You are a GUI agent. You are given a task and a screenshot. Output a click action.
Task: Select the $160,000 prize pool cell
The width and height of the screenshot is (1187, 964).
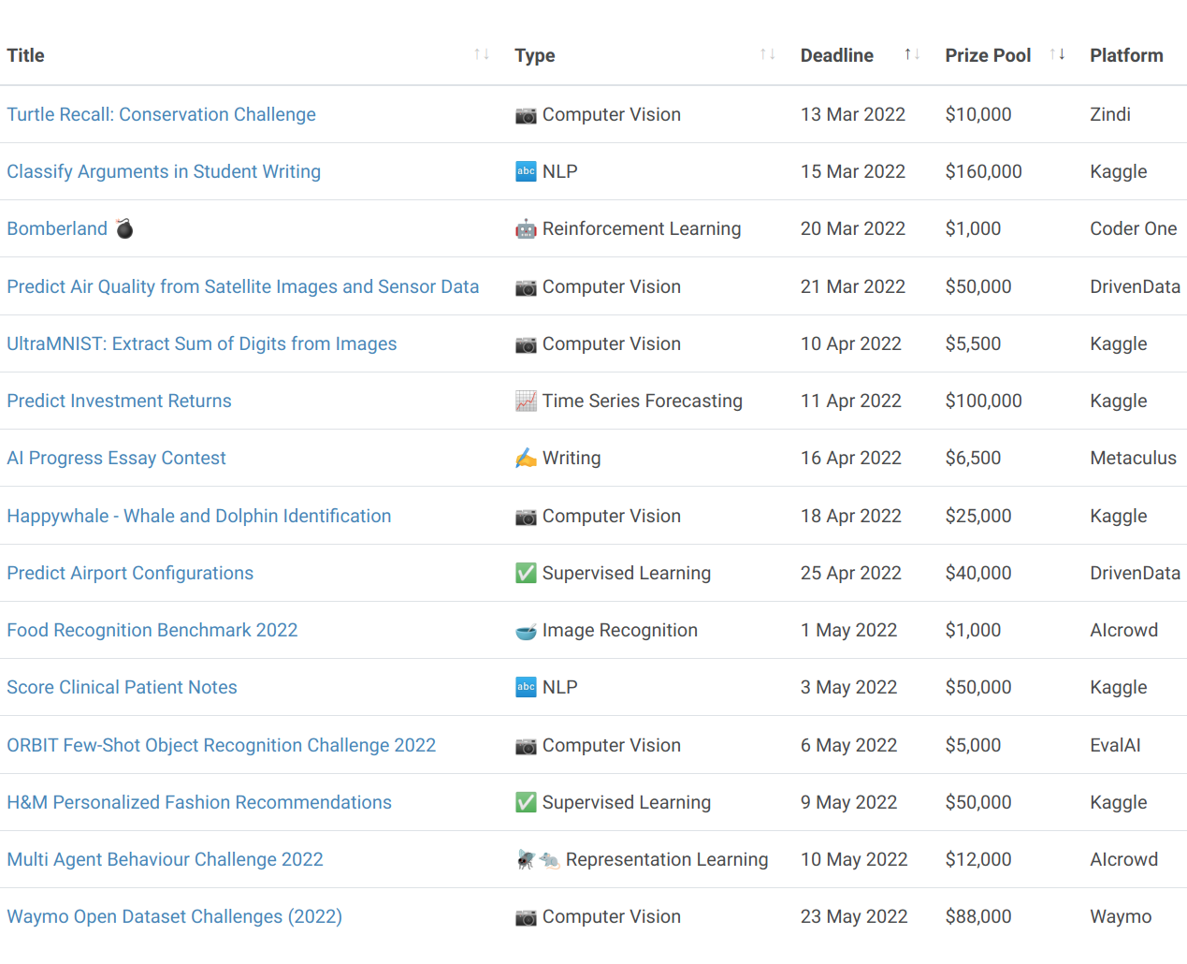[x=983, y=171]
